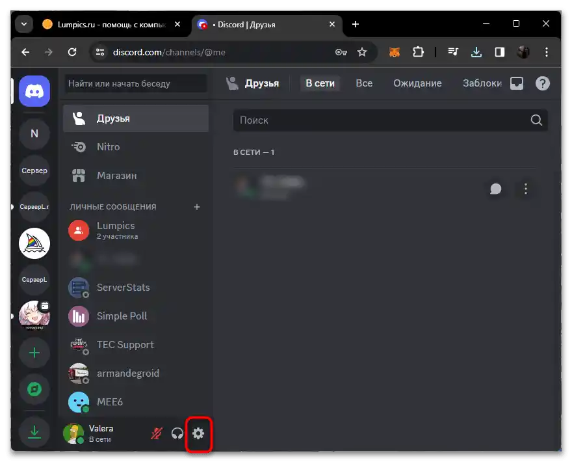Message the online friend chat icon
572x462 pixels.
[x=495, y=189]
